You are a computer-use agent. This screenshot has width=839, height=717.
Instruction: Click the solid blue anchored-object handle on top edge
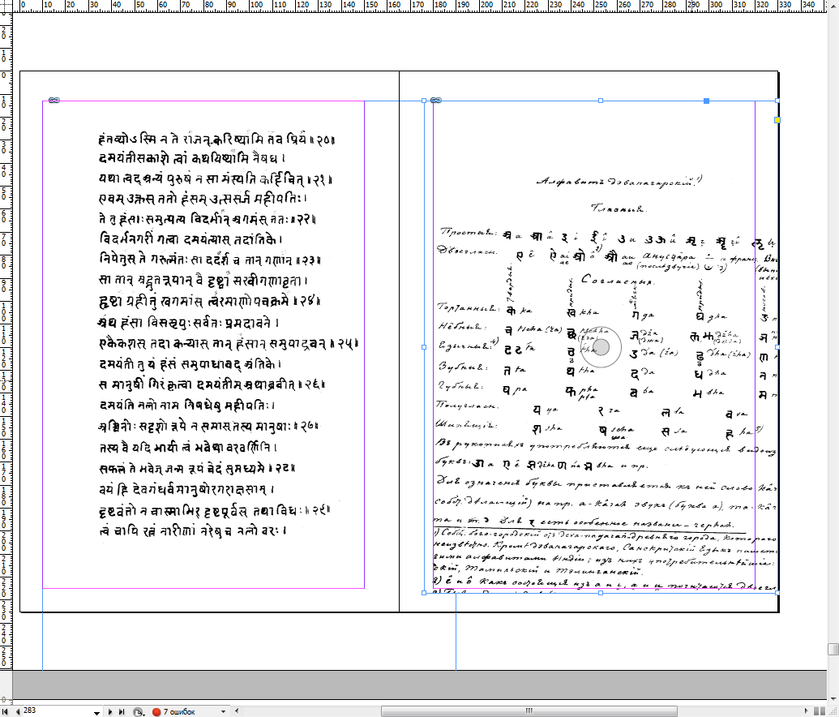[706, 101]
